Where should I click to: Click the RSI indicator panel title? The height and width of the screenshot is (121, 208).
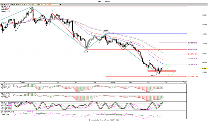click(x=8, y=111)
